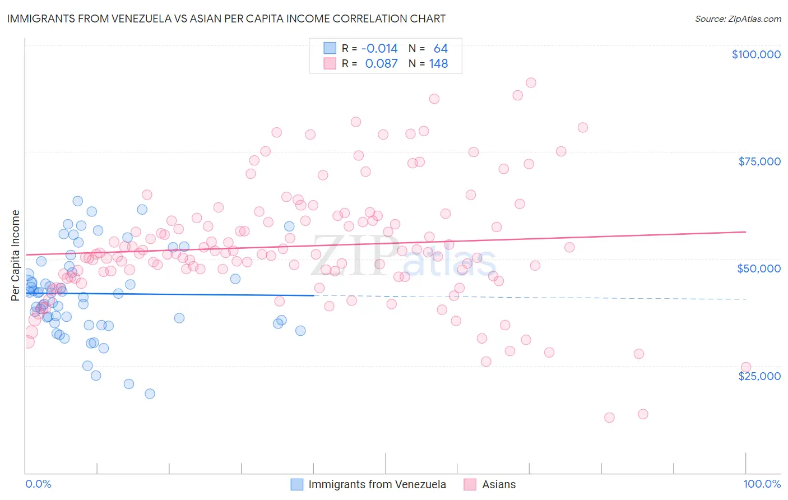This screenshot has height=500, width=788.
Task: Click the highest pink data point
Action: 531,83
